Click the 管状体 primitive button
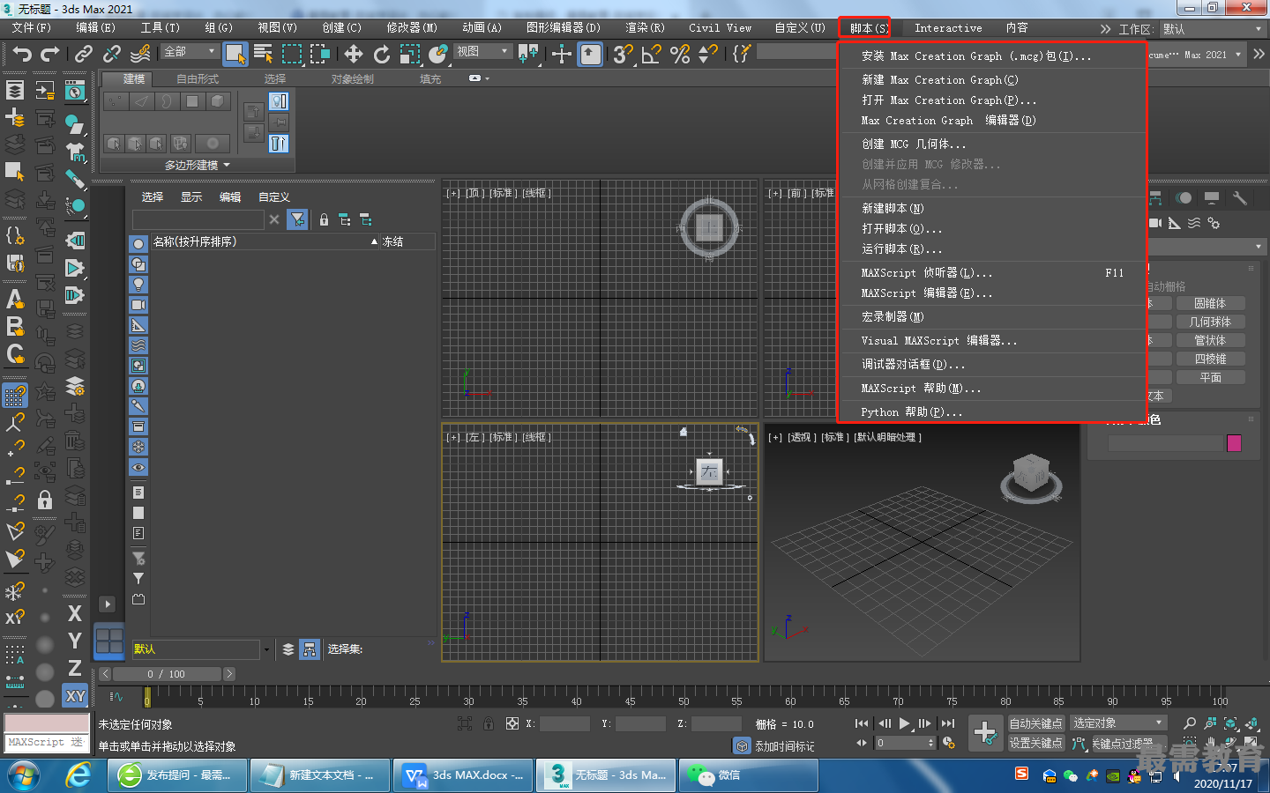Screen dimensions: 1270x793 [1210, 340]
